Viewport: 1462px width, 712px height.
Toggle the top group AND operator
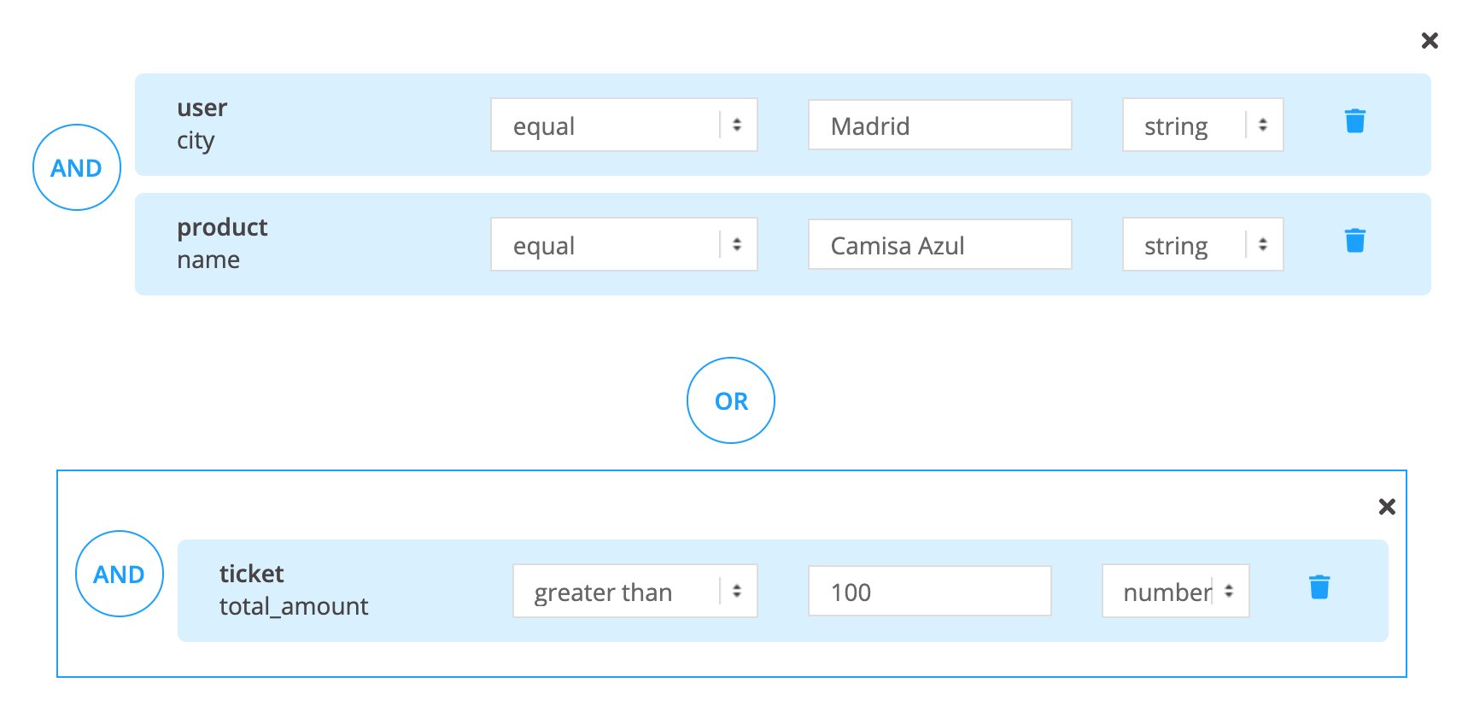(77, 167)
